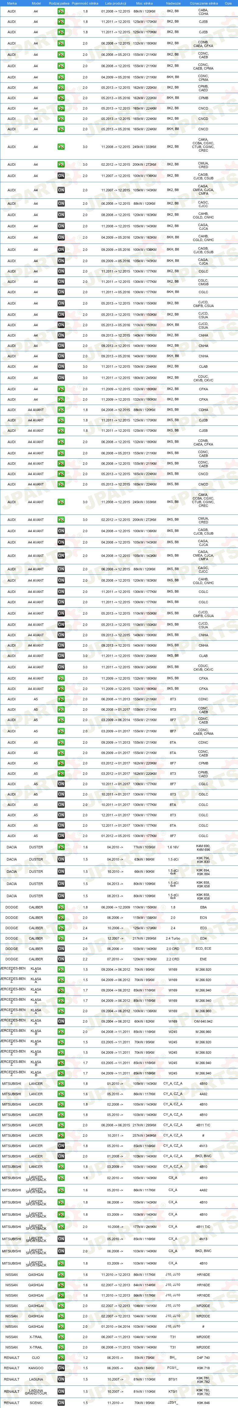Click diesel ON icon in Lancer CY_A BKD, BWC row
The height and width of the screenshot is (1408, 238).
coord(61,1156)
